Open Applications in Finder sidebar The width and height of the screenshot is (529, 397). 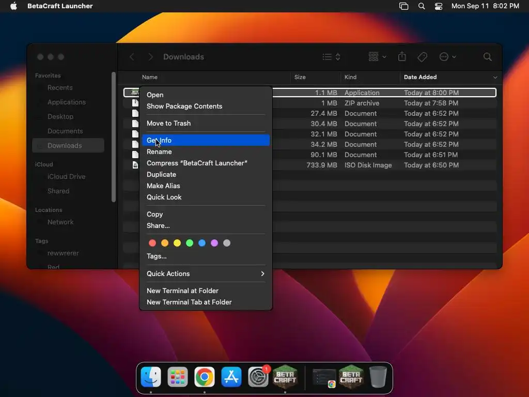tap(68, 102)
